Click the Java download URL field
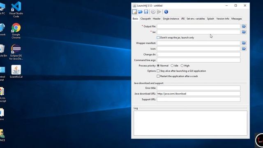 coord(198,94)
